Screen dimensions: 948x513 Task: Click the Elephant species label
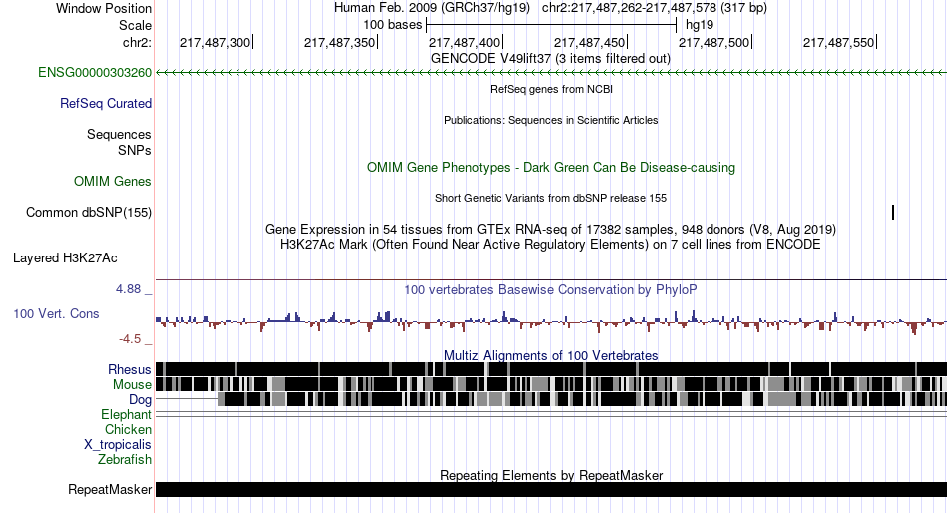[126, 414]
